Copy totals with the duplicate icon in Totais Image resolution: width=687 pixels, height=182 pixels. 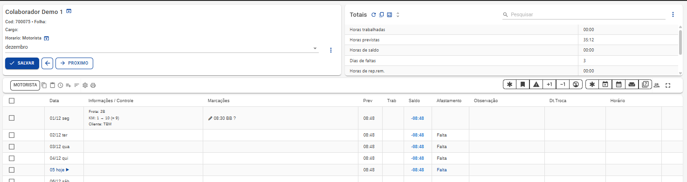(381, 15)
